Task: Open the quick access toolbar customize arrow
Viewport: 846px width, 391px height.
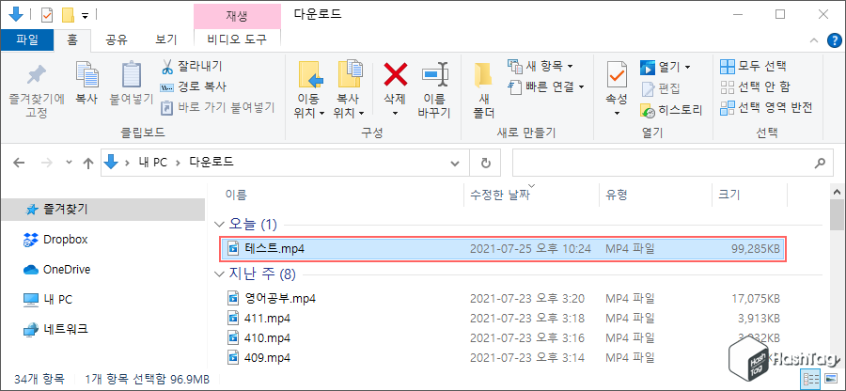Action: tap(85, 16)
